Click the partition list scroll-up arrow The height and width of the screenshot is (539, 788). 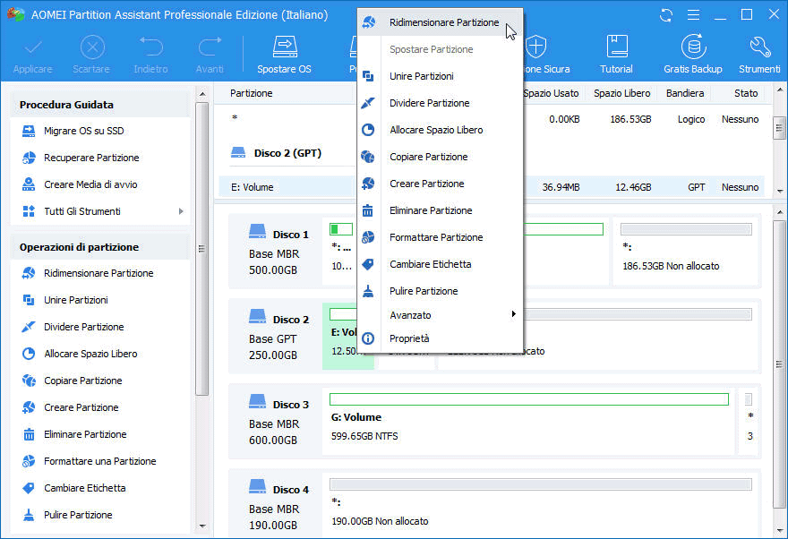coord(779,90)
